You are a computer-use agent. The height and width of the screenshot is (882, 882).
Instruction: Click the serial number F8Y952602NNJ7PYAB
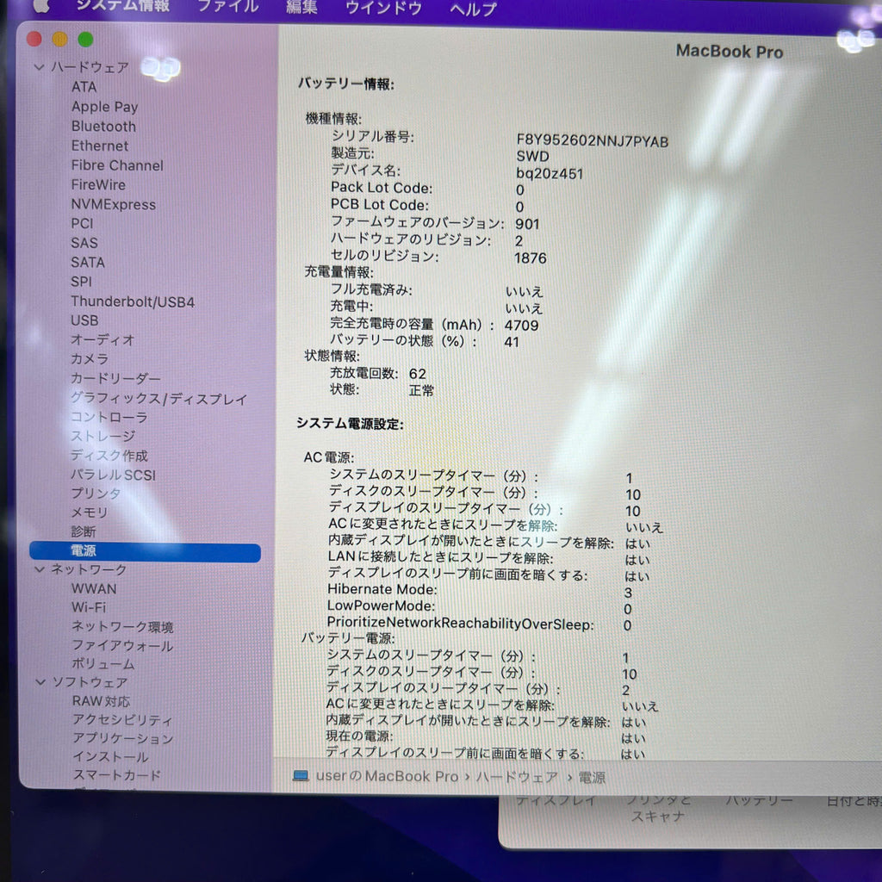[x=593, y=140]
